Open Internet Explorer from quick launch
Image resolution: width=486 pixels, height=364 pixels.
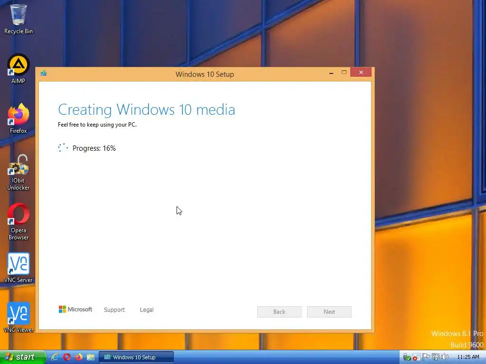point(55,357)
